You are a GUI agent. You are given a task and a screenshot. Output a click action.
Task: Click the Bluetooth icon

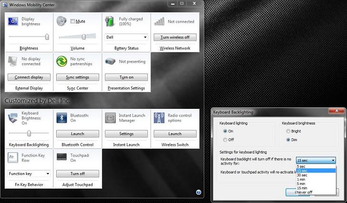(x=62, y=117)
